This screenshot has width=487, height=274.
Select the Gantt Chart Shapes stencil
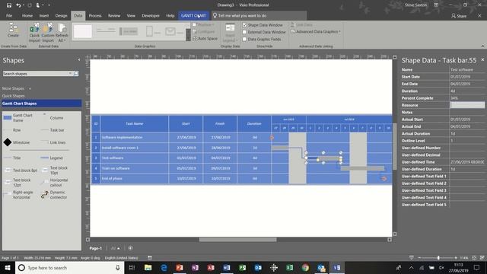pos(41,104)
